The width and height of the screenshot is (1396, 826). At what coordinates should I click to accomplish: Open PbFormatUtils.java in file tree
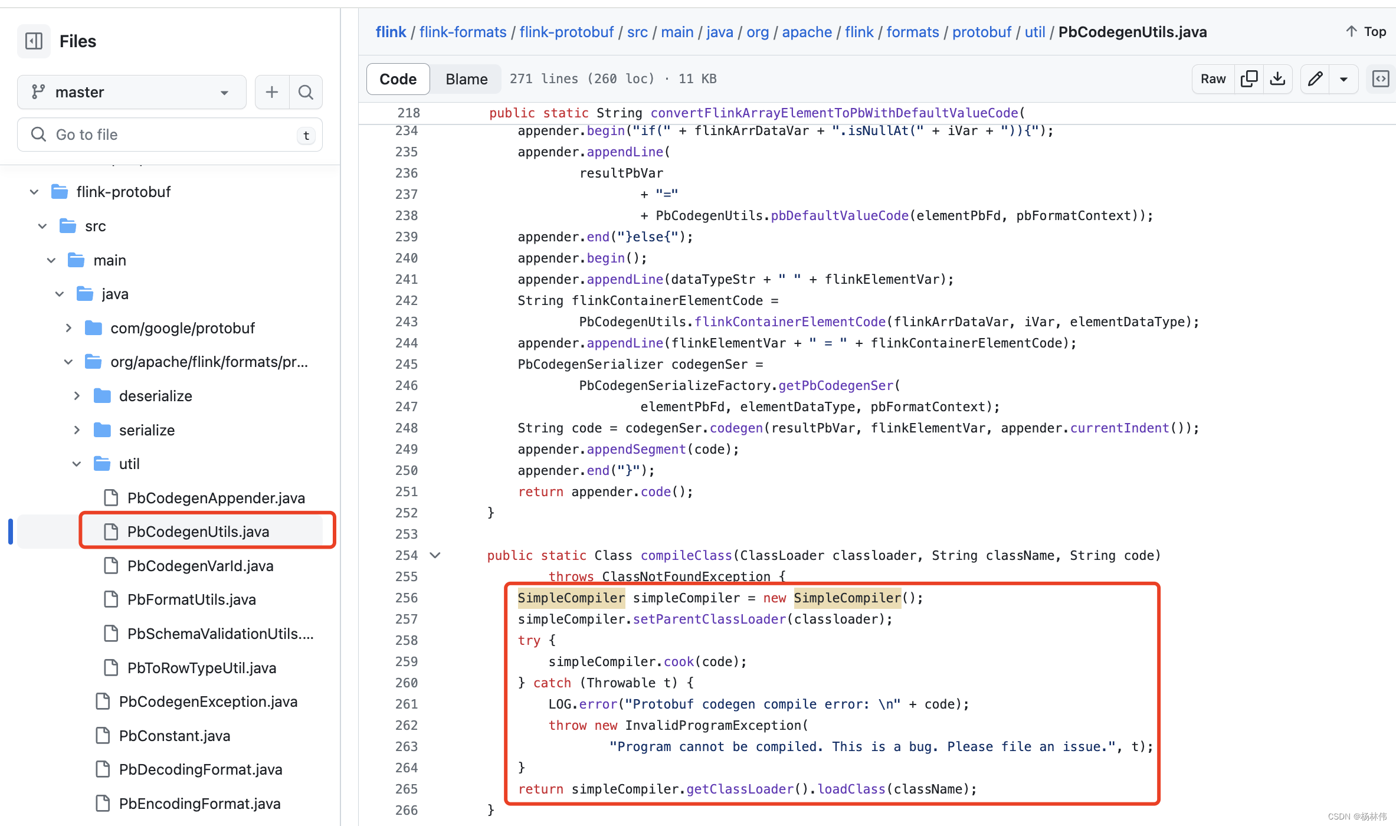coord(191,599)
